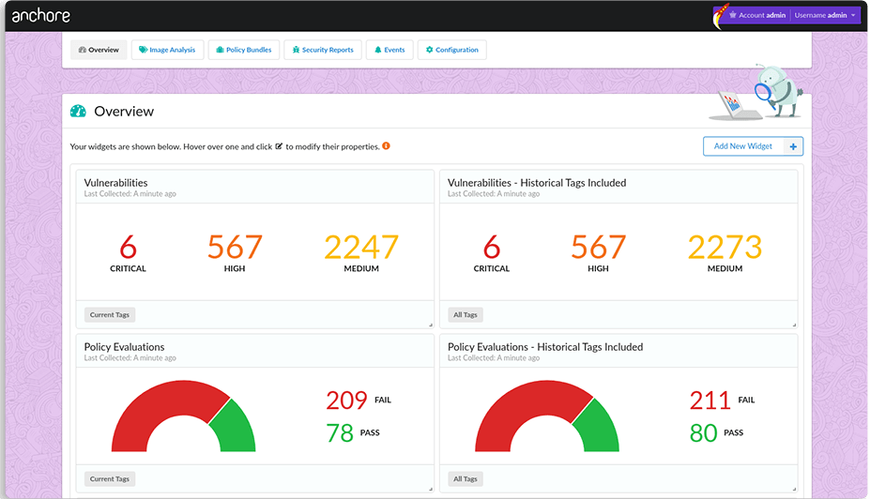Select the Configuration tab
This screenshot has width=870, height=499.
coord(451,50)
